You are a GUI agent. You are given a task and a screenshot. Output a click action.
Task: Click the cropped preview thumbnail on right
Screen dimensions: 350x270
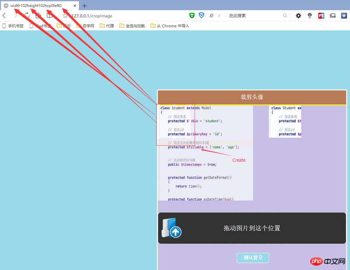tap(285, 121)
